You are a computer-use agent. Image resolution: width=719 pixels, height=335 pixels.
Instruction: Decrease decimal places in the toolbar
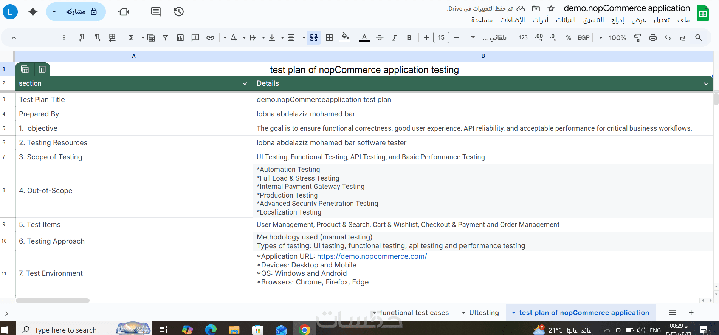click(554, 38)
